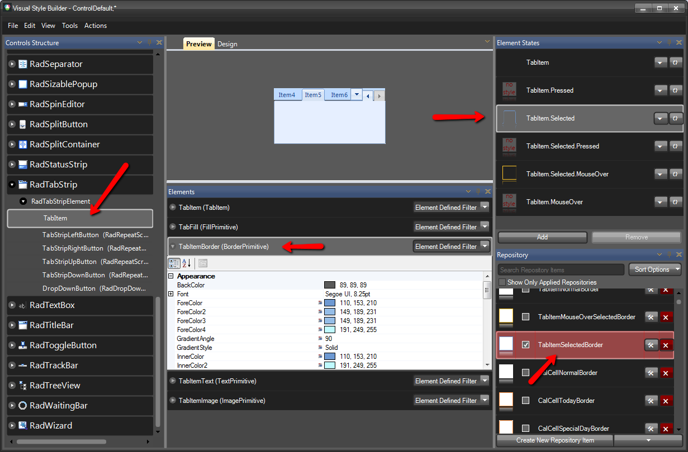Check the CalCellSpecialDayBorder checkbox

525,429
